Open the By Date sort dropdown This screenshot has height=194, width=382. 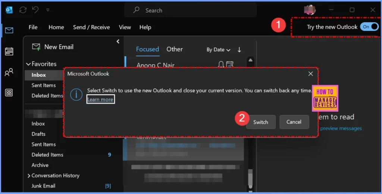[x=218, y=50]
